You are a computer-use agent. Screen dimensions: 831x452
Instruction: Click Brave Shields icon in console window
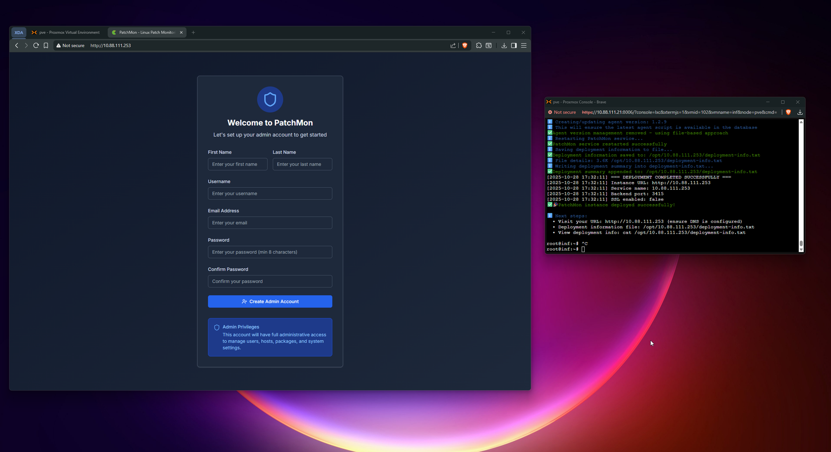tap(788, 112)
